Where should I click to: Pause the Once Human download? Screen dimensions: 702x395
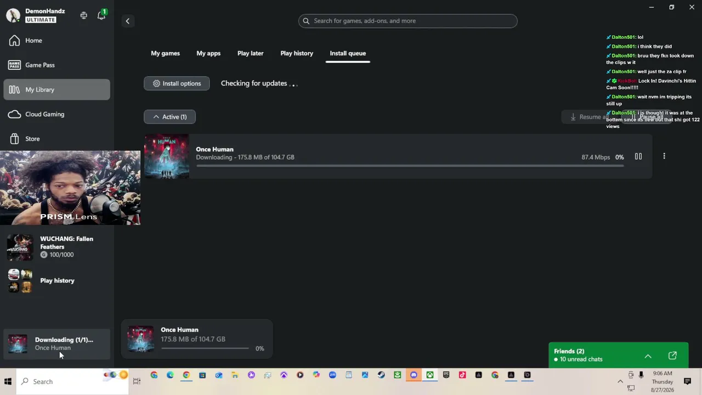638,157
